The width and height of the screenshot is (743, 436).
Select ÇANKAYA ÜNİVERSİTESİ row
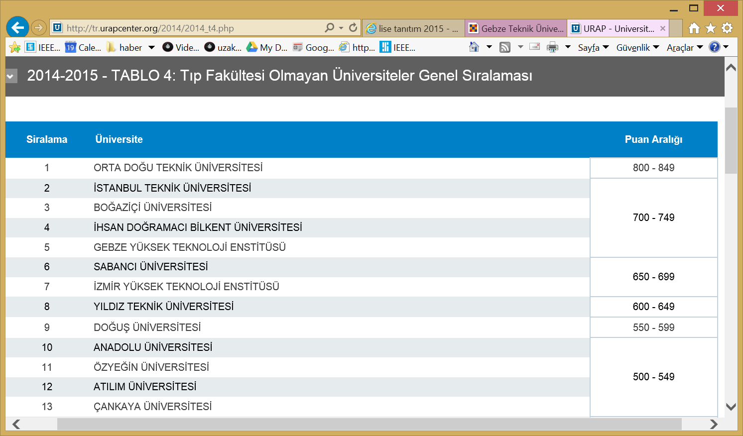point(297,407)
